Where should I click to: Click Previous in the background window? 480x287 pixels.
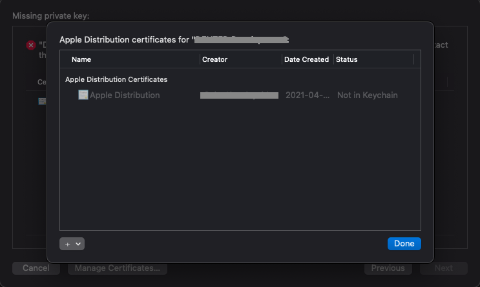(388, 268)
